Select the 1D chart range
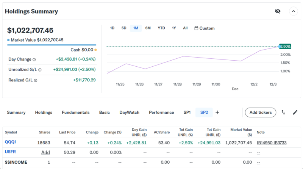 [x=112, y=28]
